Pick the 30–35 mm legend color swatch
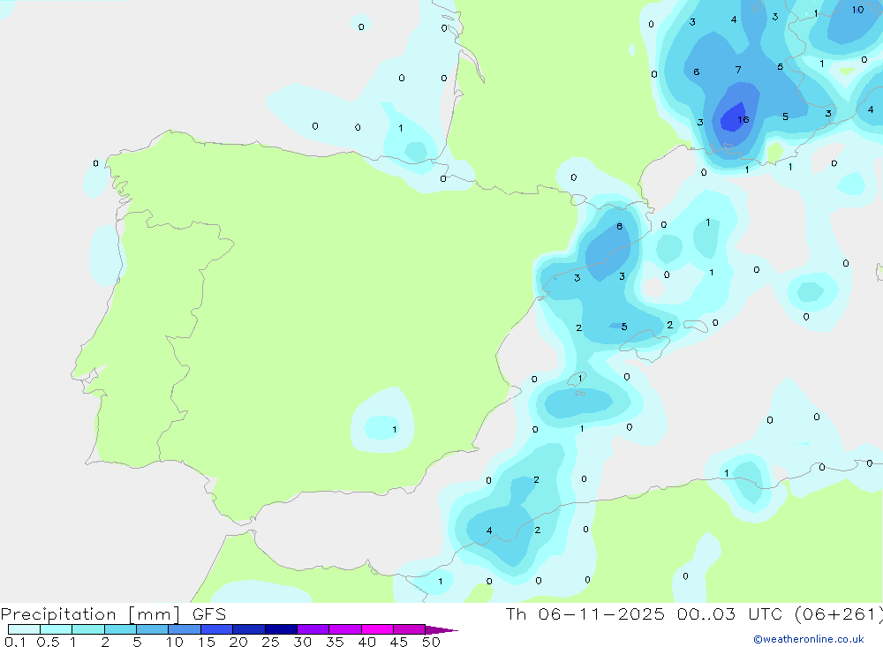The height and width of the screenshot is (647, 883). [x=313, y=629]
